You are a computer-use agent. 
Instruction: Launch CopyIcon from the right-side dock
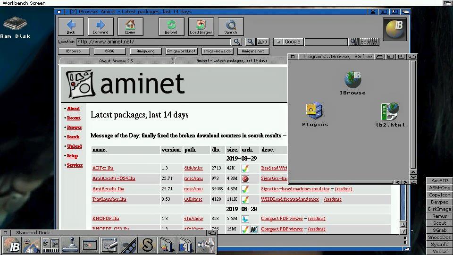(x=440, y=195)
